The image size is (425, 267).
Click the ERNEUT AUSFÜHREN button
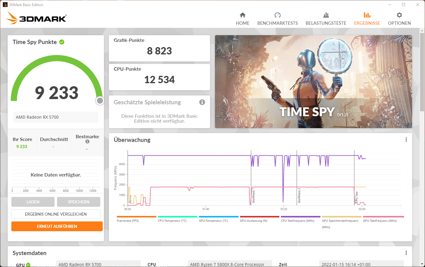57,226
